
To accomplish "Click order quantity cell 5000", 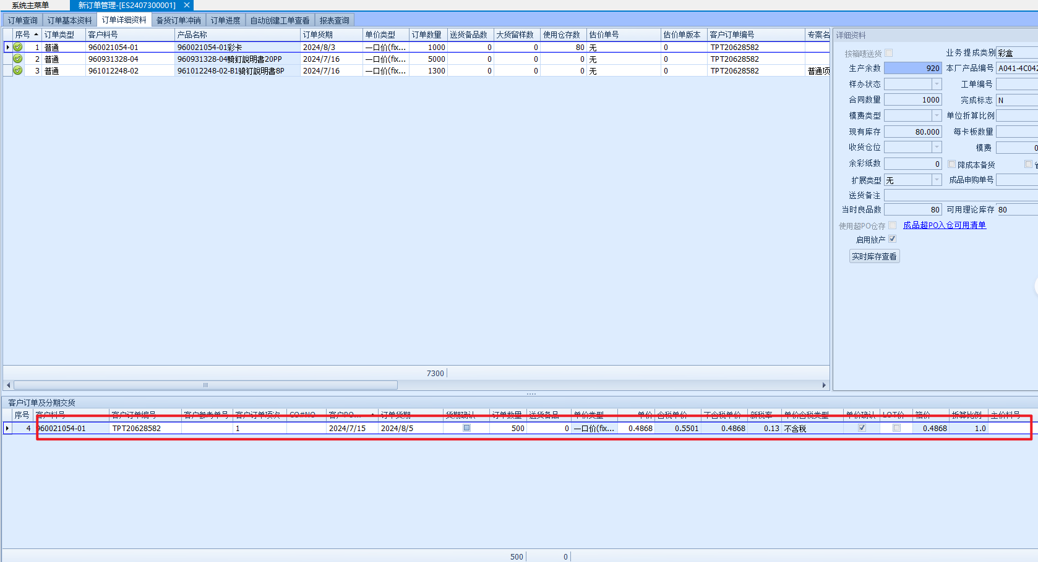I will [x=428, y=59].
